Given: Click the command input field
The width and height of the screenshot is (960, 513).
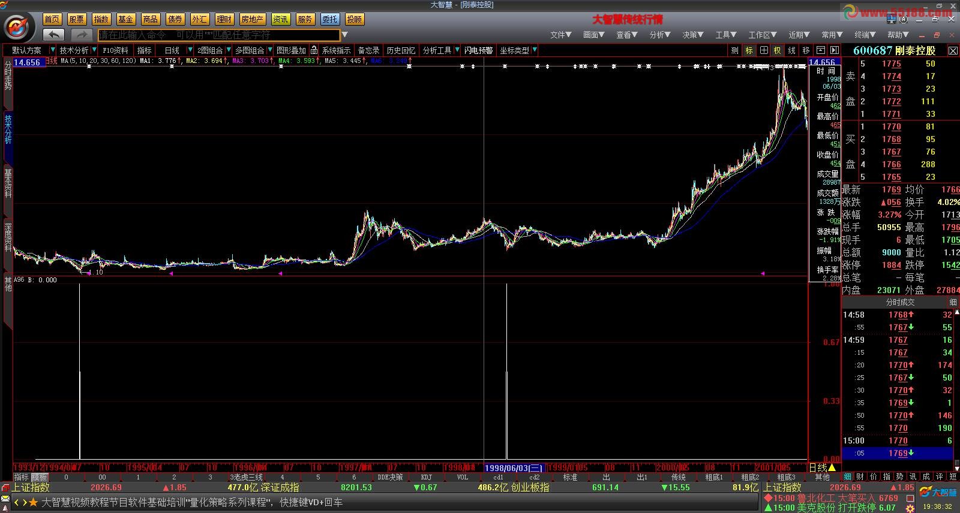Looking at the screenshot, I should coord(219,35).
